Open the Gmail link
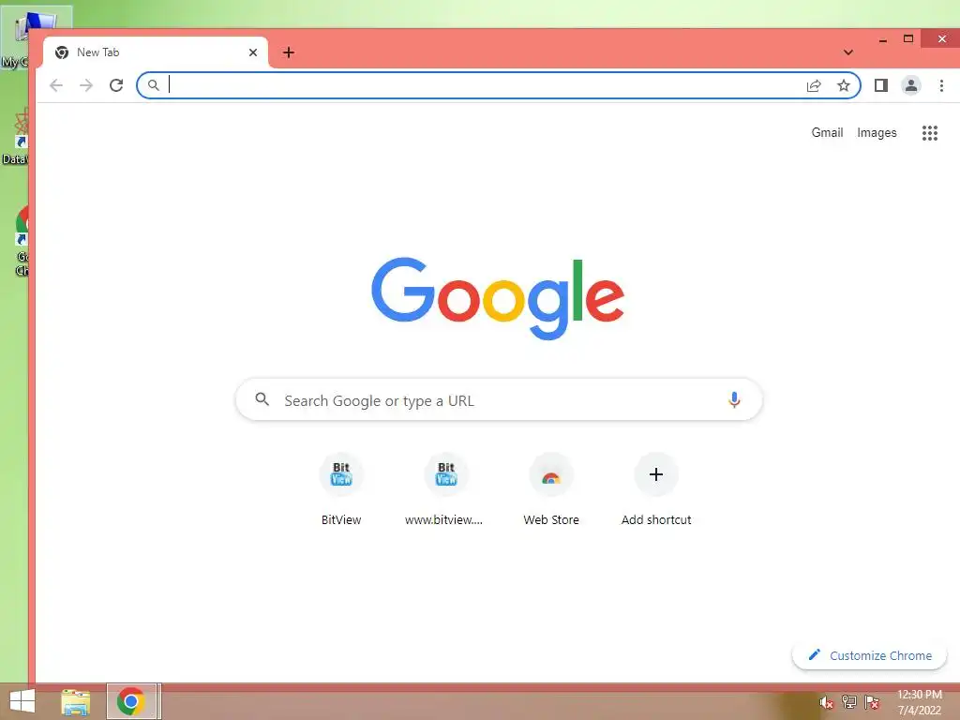 coord(827,133)
